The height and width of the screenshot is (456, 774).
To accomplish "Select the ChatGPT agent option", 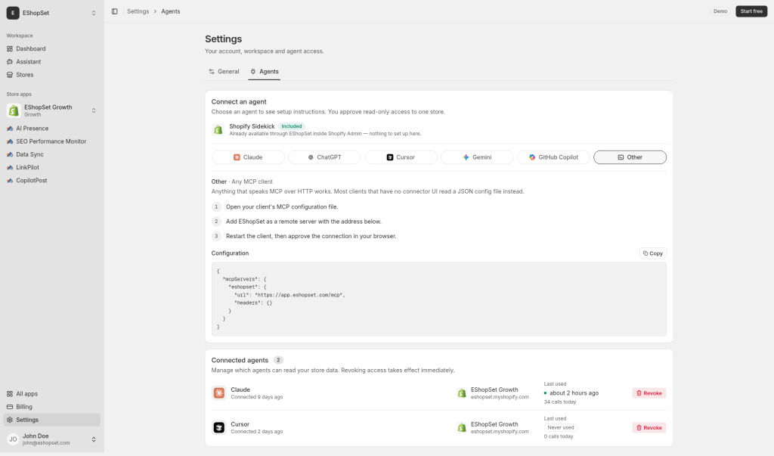I will tap(324, 157).
